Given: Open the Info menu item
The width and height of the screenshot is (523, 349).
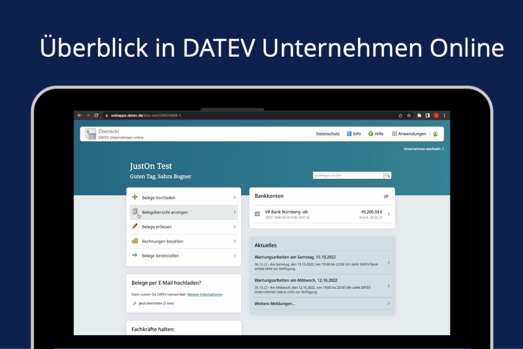Looking at the screenshot, I should click(x=353, y=134).
